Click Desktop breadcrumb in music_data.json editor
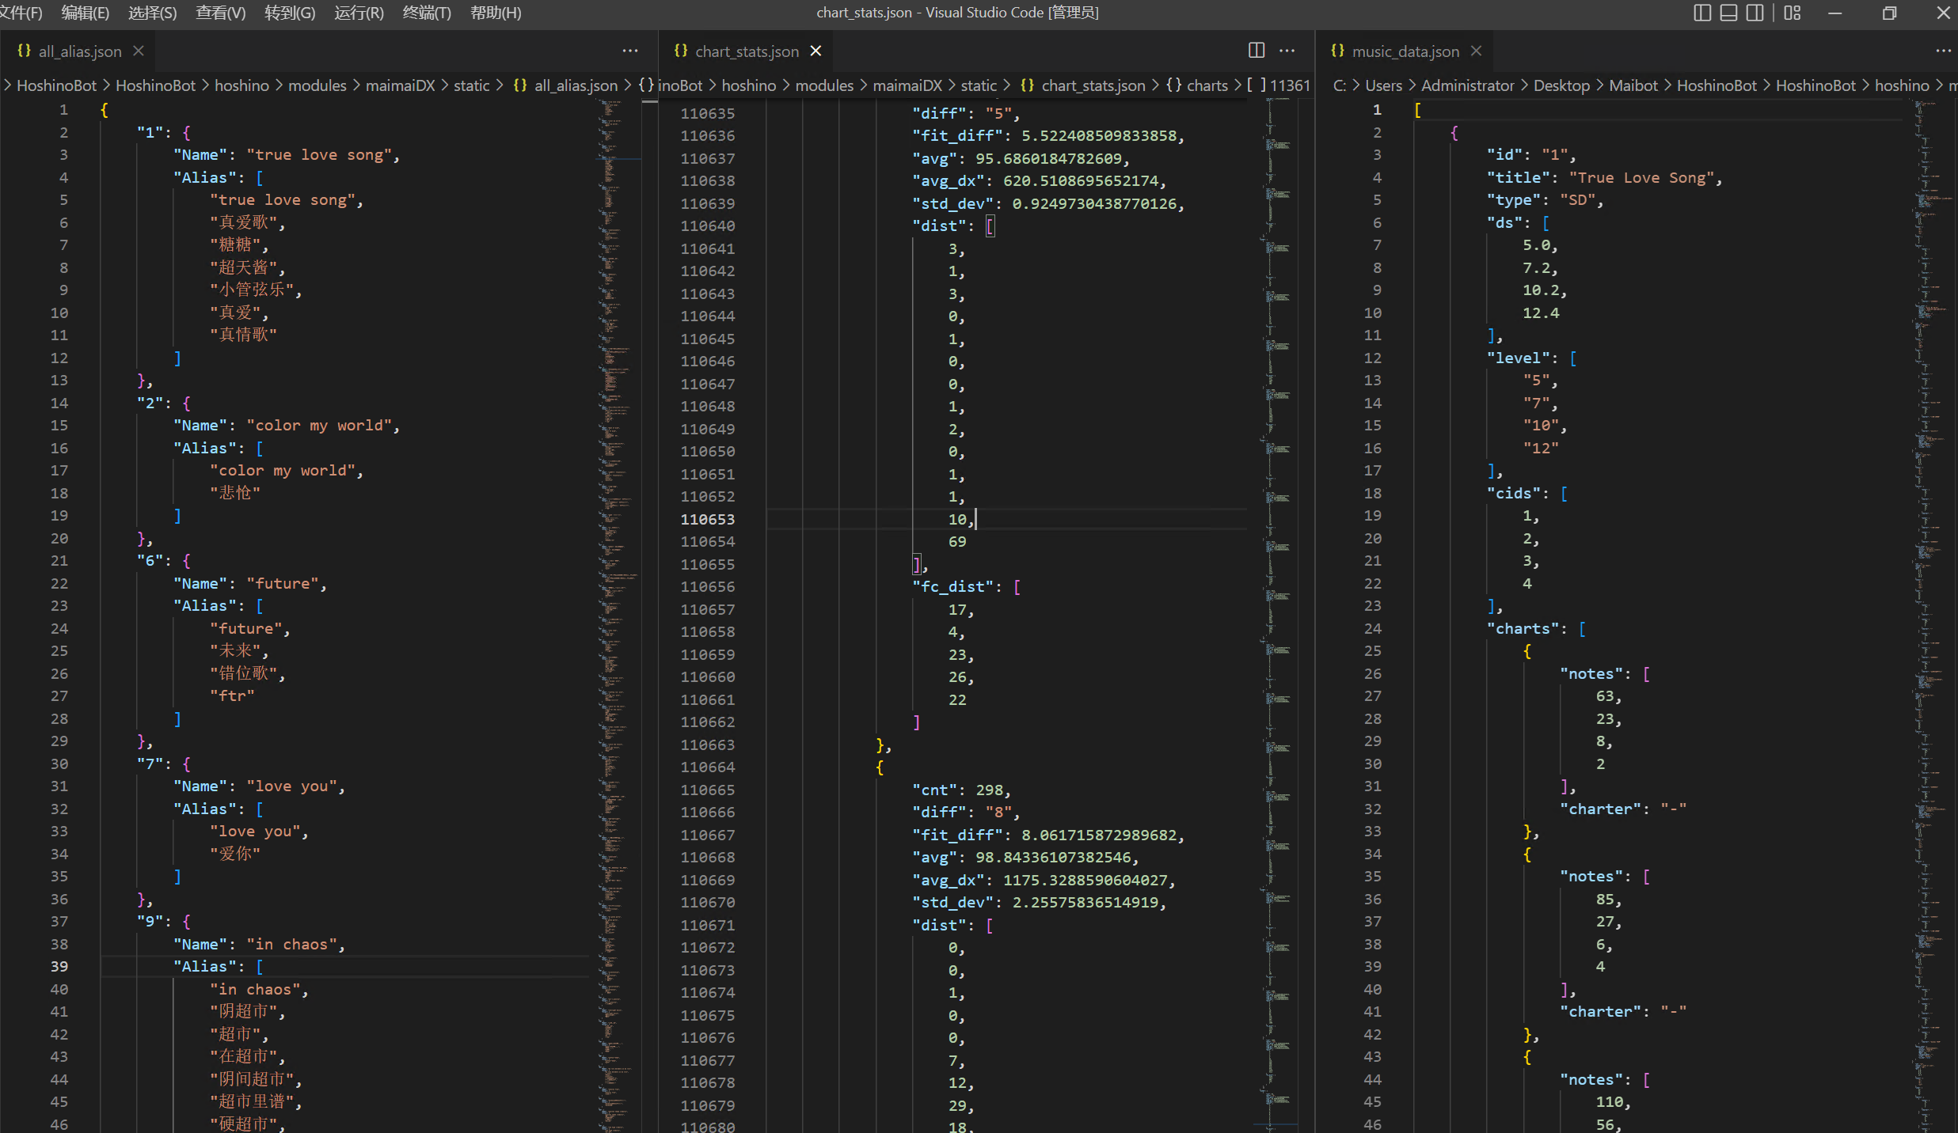Viewport: 1958px width, 1133px height. coord(1561,85)
